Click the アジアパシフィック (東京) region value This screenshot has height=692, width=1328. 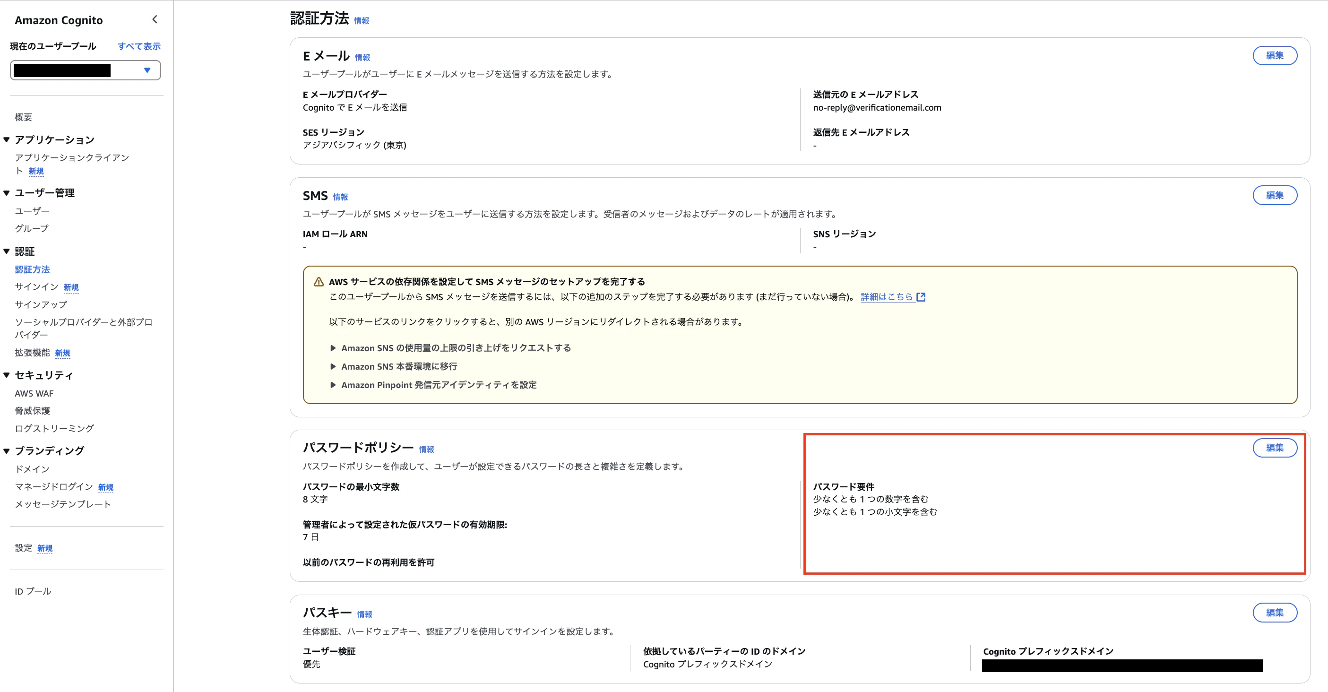(x=354, y=146)
